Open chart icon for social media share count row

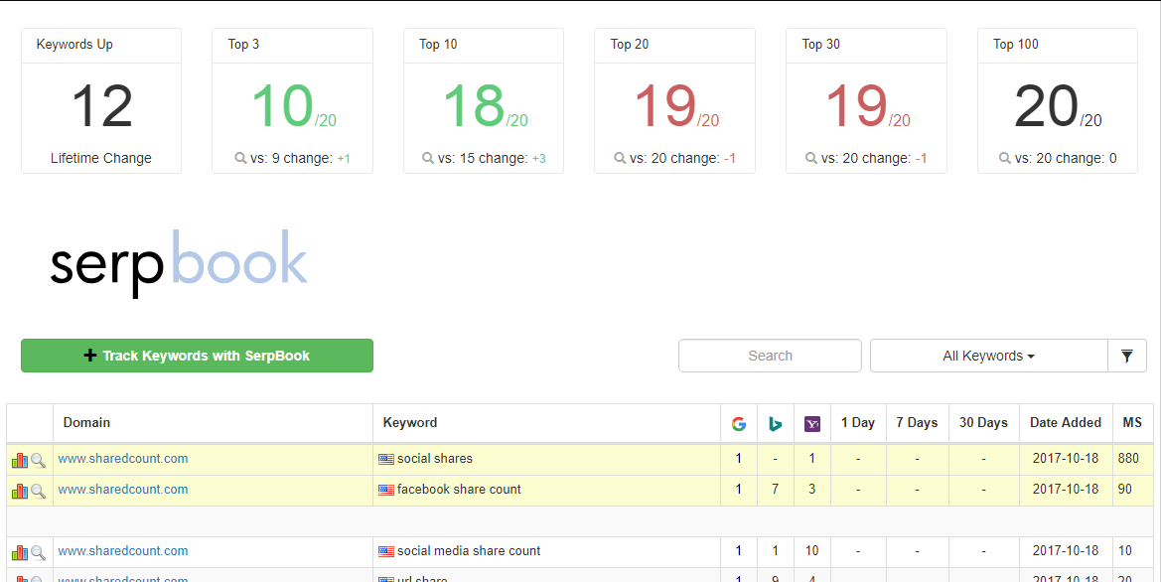19,552
